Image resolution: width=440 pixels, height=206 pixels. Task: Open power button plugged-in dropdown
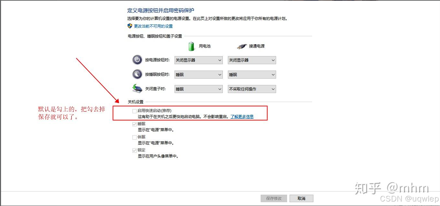coord(252,60)
